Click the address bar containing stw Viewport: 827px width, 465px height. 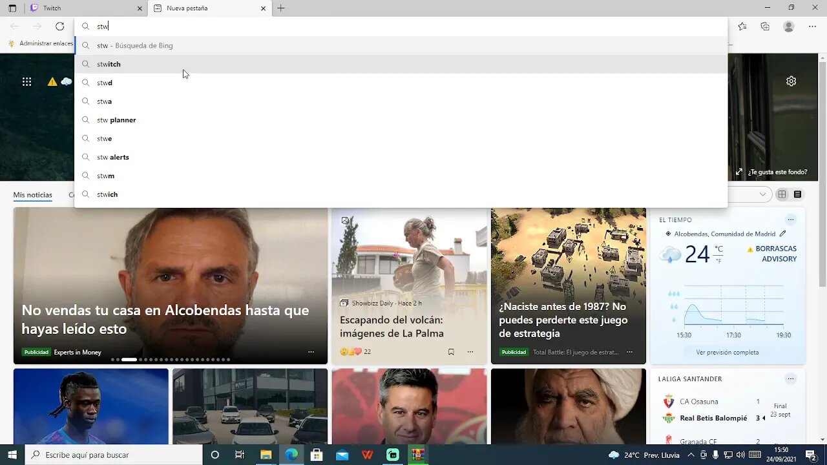click(x=401, y=26)
